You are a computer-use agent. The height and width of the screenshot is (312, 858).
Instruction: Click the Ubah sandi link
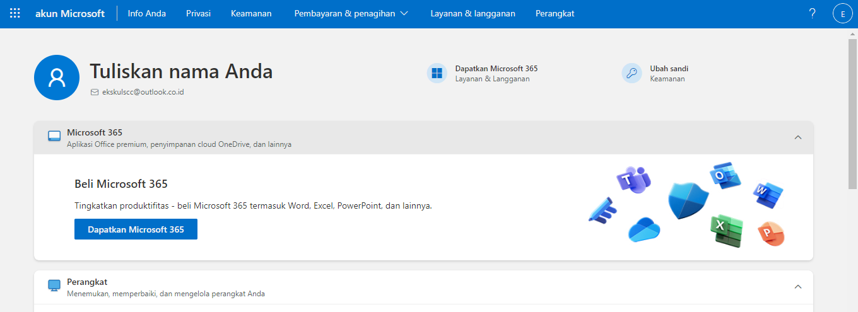tap(669, 69)
